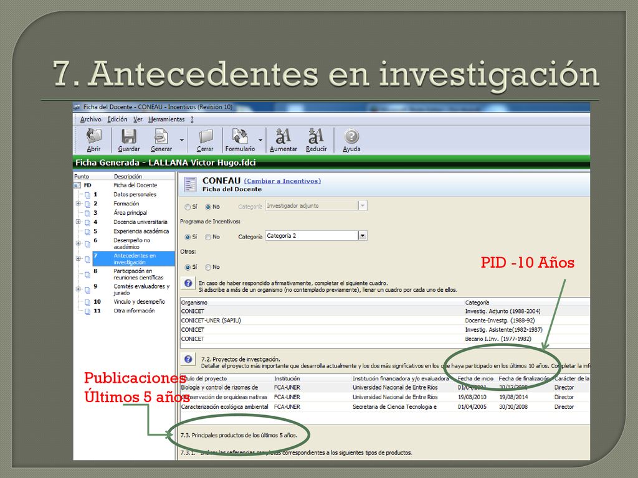Expand tree node 7 Antecedentes en investigación
638x478 pixels.
[78, 258]
